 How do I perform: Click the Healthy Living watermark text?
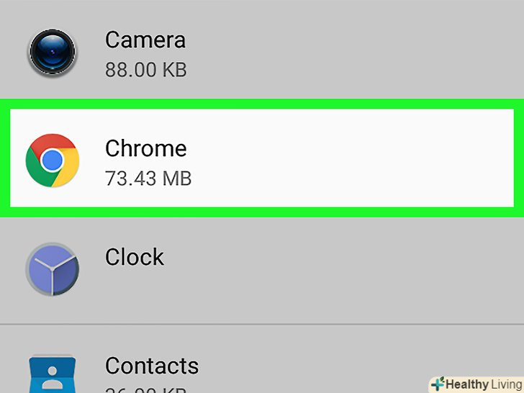point(482,384)
